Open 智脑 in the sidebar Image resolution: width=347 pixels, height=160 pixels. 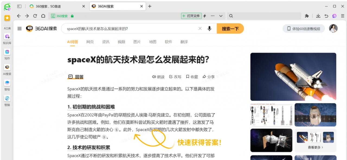(7, 101)
